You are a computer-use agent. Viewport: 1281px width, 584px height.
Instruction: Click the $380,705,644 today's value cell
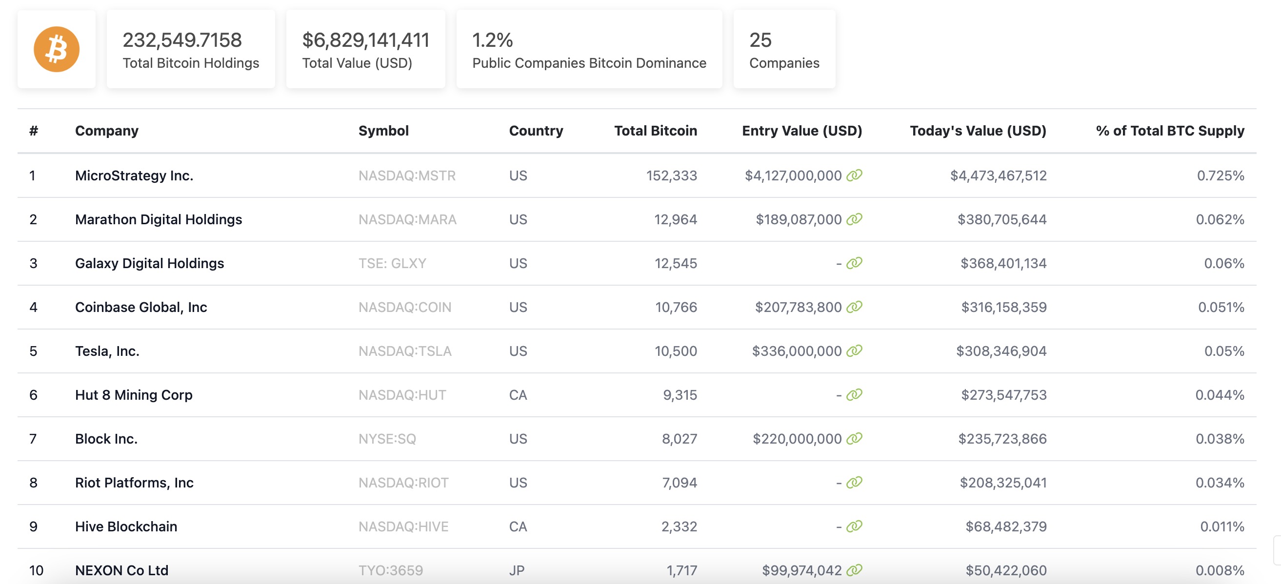click(x=1002, y=219)
